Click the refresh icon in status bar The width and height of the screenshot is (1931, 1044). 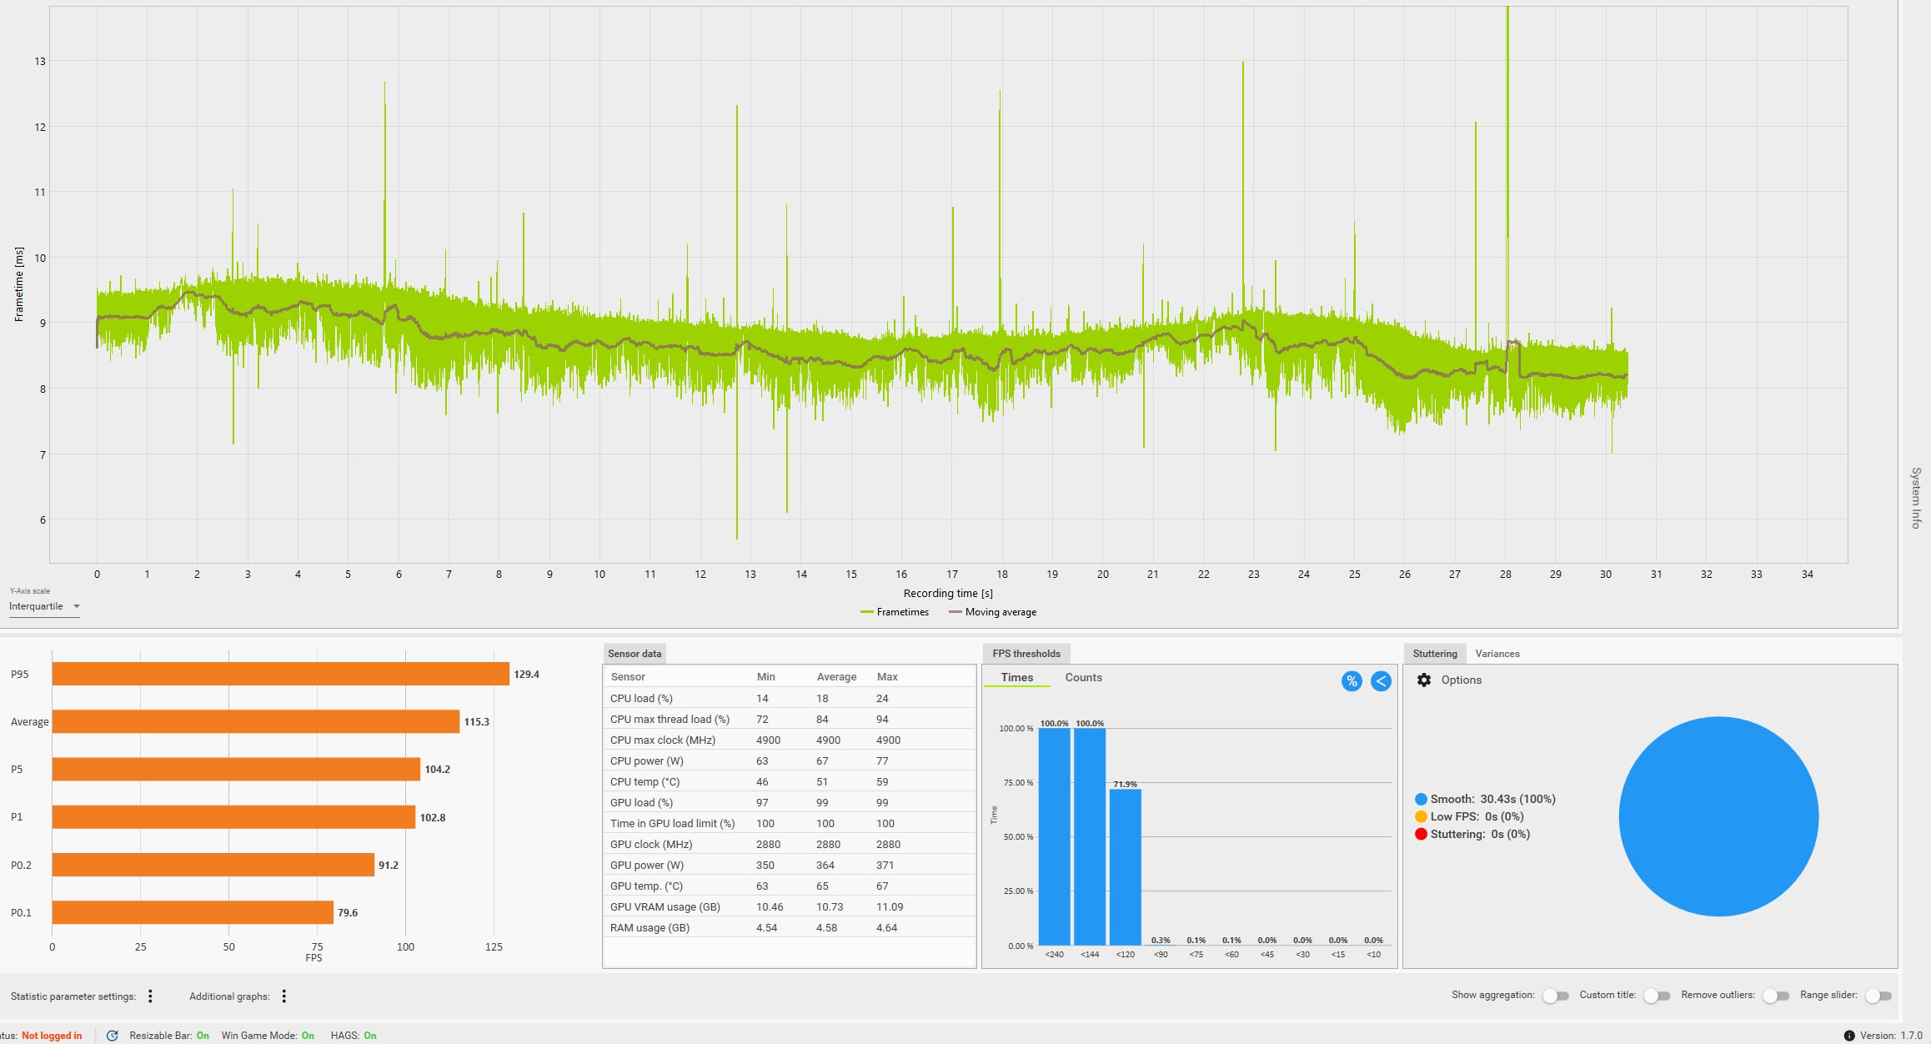tap(113, 1036)
